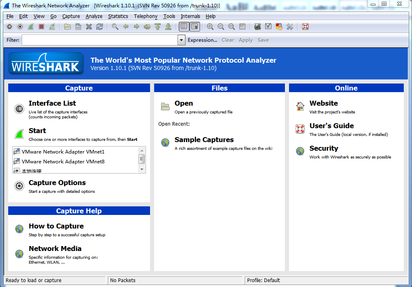Screen dimensions: 412x287
Task: Click the go forward arrow toolbar icon
Action: pyautogui.click(x=137, y=27)
